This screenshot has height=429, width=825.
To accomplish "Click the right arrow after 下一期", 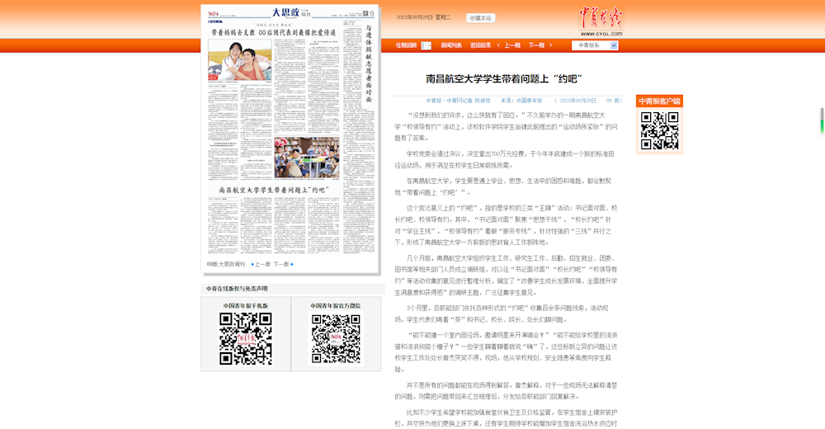I will (x=550, y=45).
